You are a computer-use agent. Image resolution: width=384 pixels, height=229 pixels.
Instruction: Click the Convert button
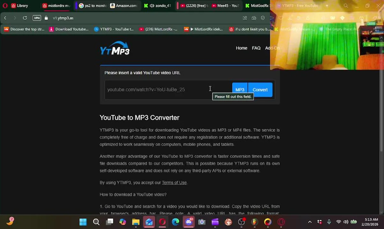[260, 90]
